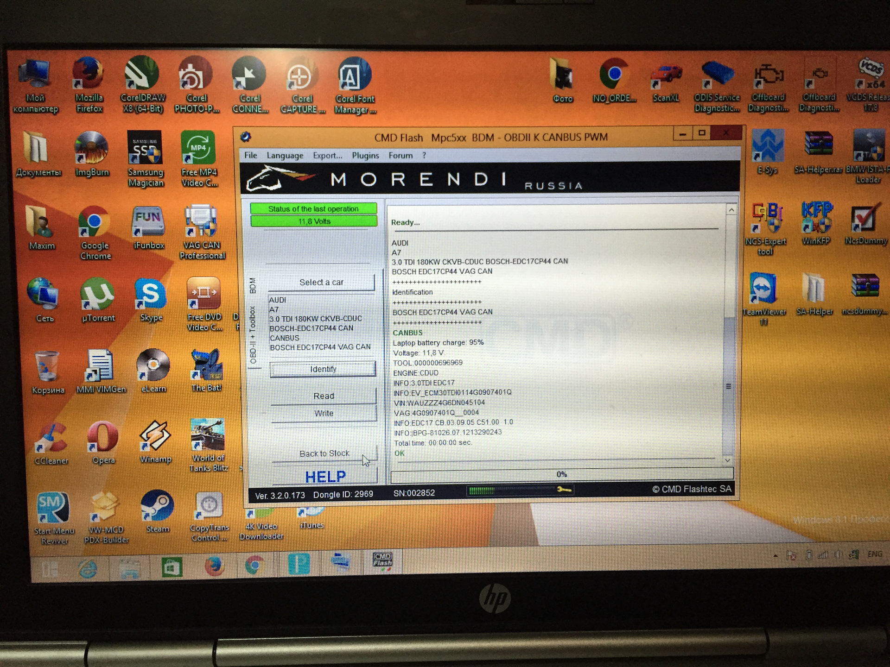The height and width of the screenshot is (667, 890).
Task: Open the question mark help menu
Action: 424,155
